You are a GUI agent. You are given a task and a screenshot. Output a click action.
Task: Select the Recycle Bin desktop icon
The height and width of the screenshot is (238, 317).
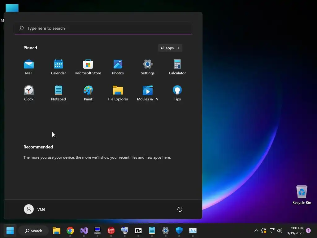pos(302,195)
